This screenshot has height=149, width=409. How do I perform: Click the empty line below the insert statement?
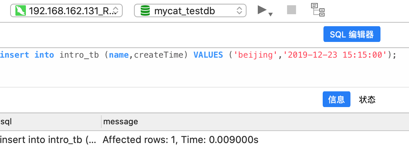[x=204, y=74]
